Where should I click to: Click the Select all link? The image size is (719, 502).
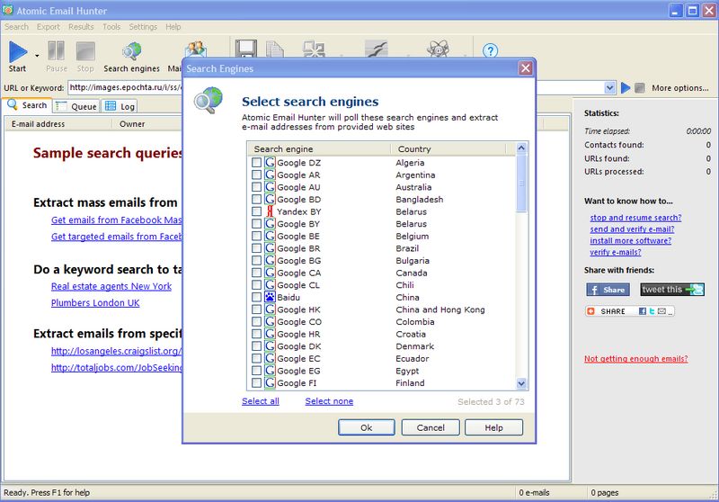tap(261, 401)
